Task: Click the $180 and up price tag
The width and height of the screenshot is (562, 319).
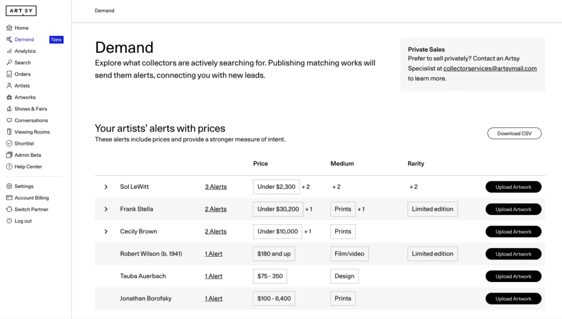Action: [274, 254]
